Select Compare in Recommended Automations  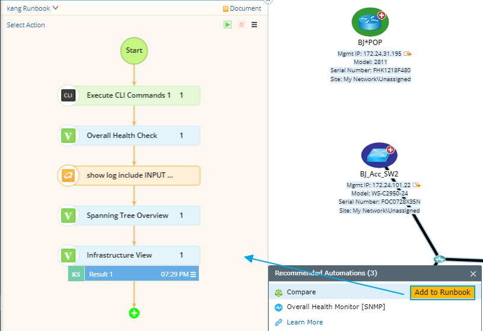point(301,293)
